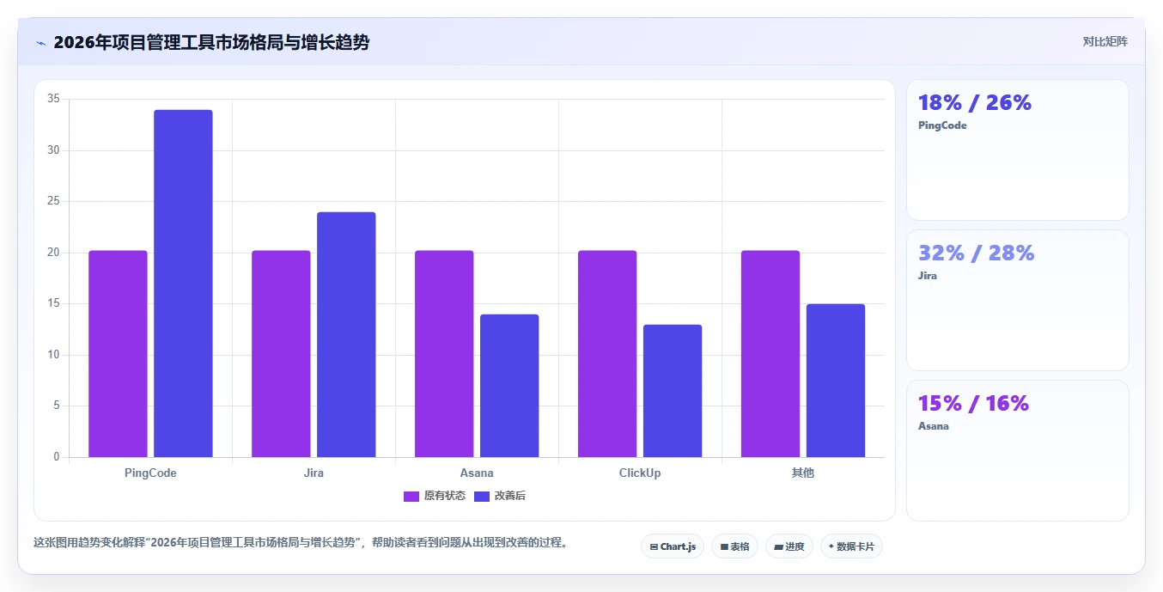The height and width of the screenshot is (592, 1163).
Task: Click 其他 category's purple 原有状态 bar
Action: tap(770, 354)
